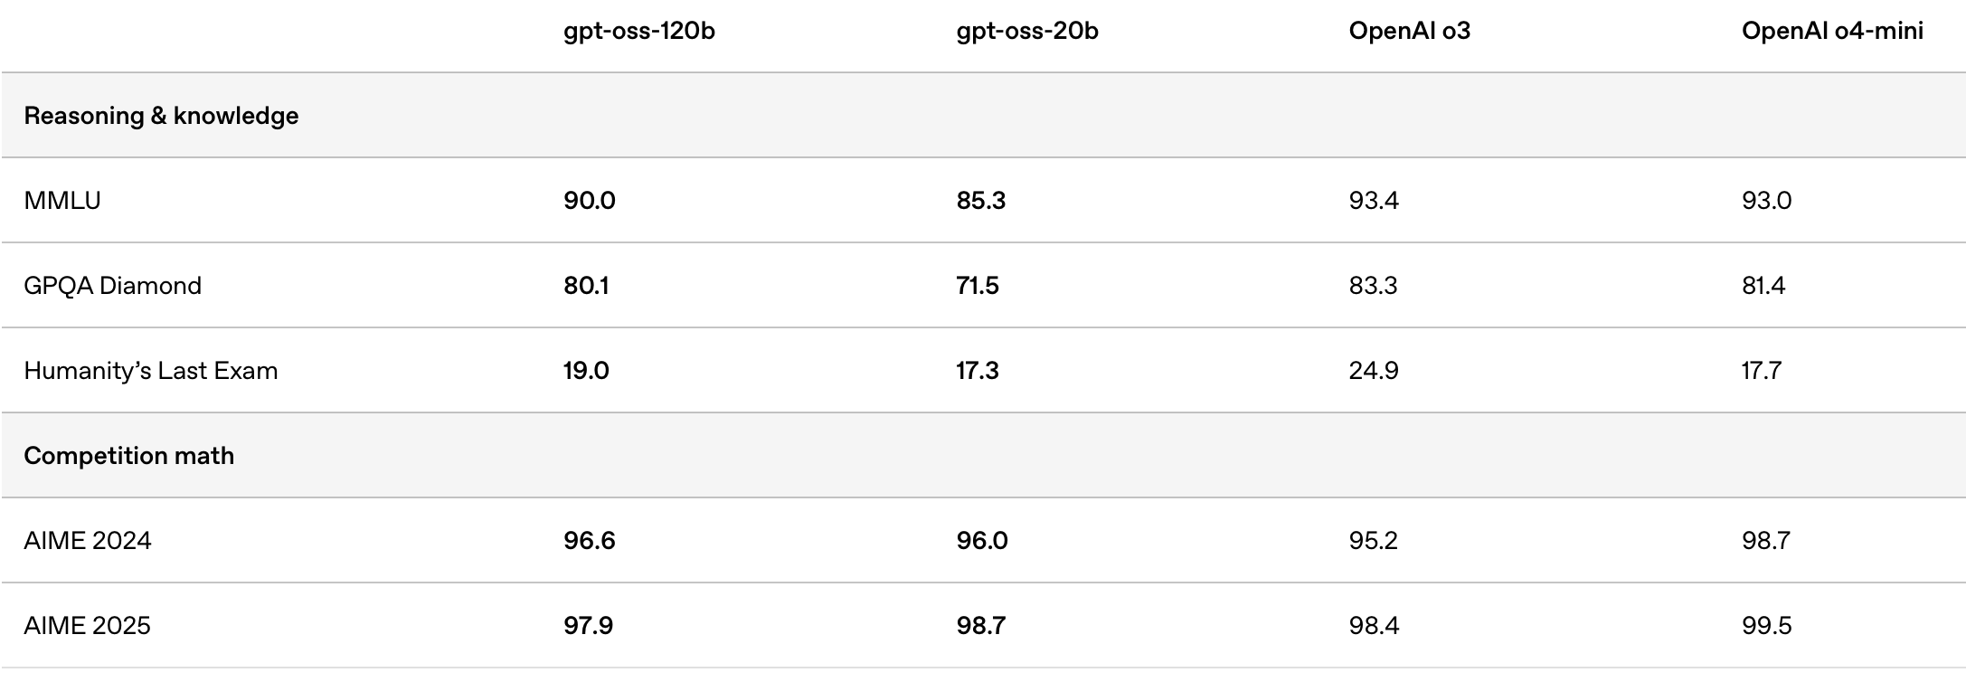
Task: Select the MMLU row label
Action: tap(62, 201)
